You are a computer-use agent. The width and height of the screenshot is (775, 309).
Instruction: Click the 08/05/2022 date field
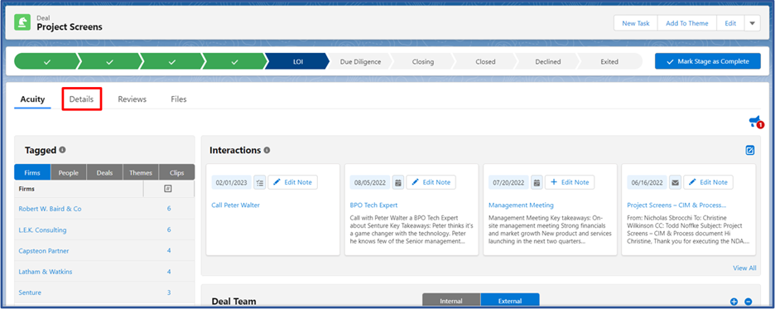pyautogui.click(x=370, y=182)
